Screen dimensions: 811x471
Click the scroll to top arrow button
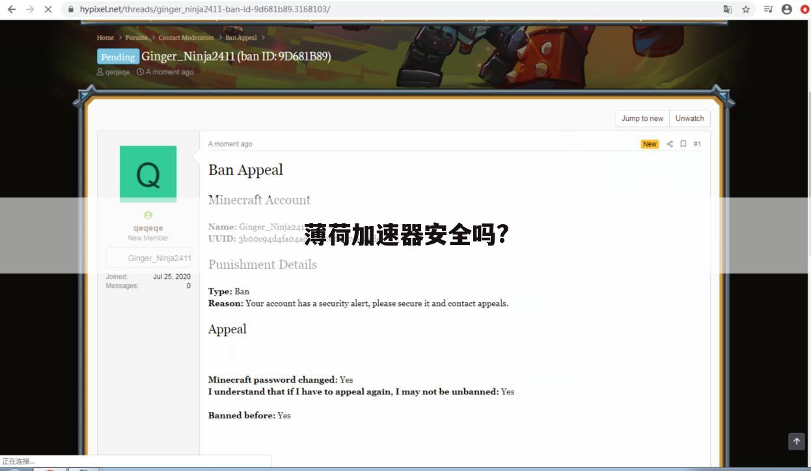[x=797, y=442]
